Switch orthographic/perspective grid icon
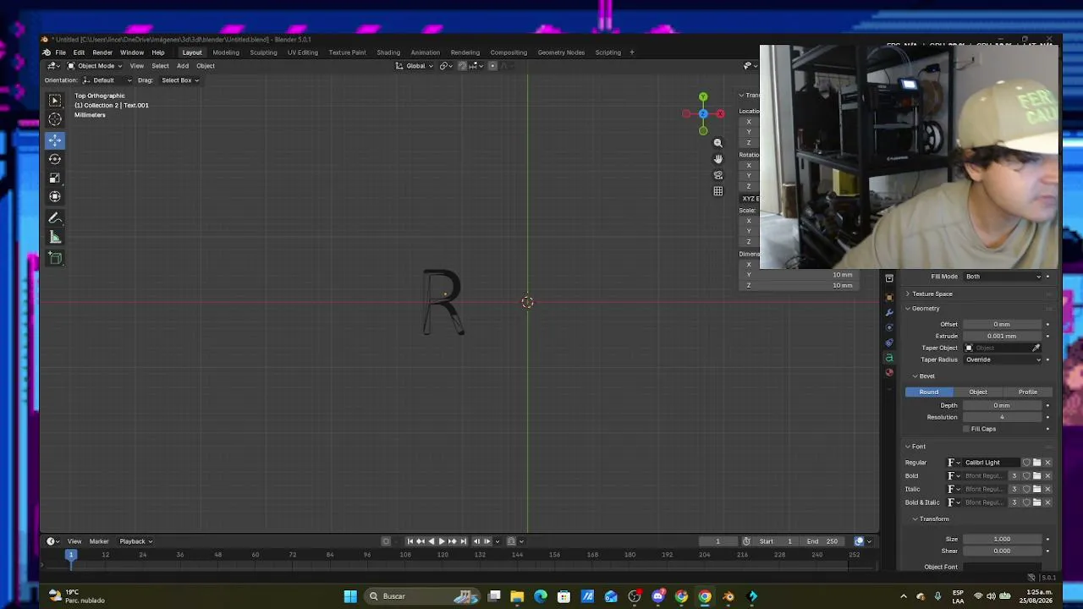1083x609 pixels. click(x=718, y=191)
